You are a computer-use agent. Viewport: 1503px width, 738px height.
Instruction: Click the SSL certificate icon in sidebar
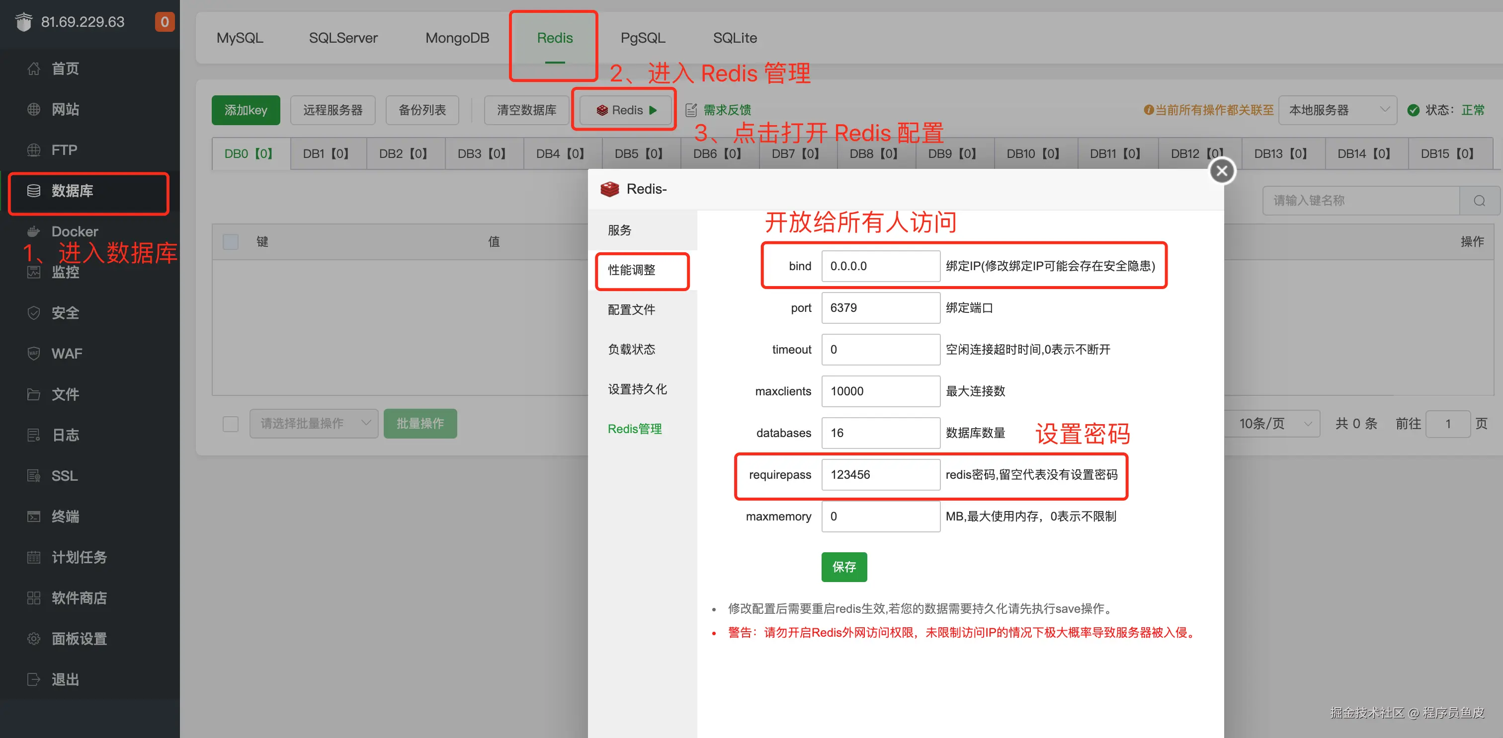pos(33,476)
